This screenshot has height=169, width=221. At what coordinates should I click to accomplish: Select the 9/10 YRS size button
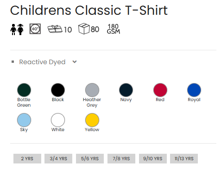pos(153,158)
